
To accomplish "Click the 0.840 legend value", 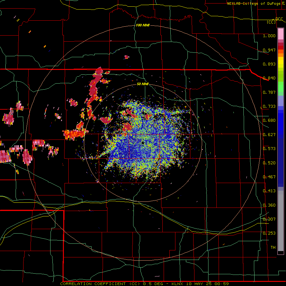I will click(x=269, y=78).
